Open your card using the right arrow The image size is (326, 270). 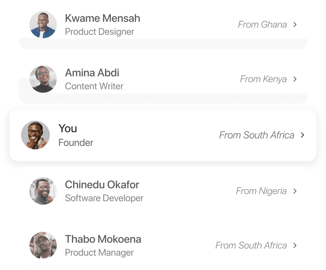pyautogui.click(x=302, y=135)
